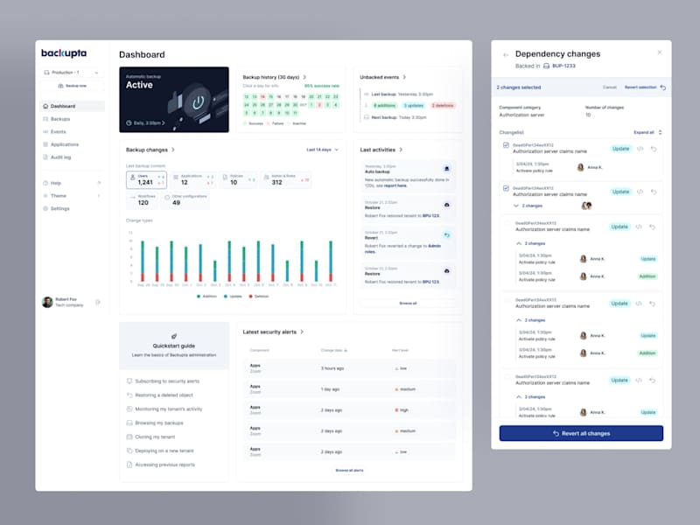Click the Revert activity icon
Image resolution: width=700 pixels, height=525 pixels.
coord(446,235)
